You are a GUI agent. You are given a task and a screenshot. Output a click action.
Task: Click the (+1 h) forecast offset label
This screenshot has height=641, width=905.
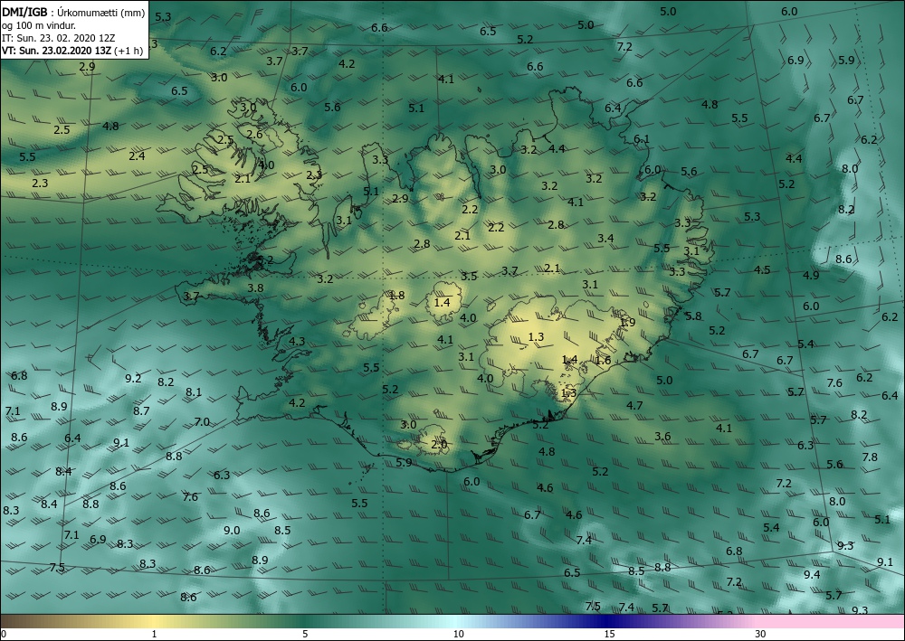coord(129,50)
